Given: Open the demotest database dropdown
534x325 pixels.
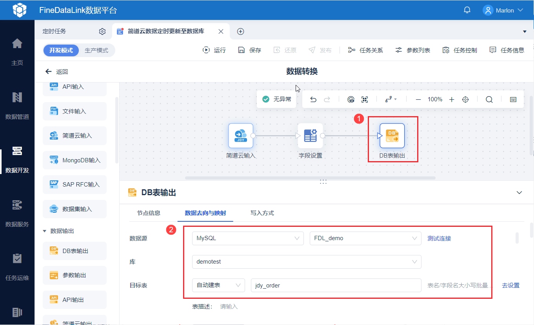Looking at the screenshot, I should coord(307,262).
